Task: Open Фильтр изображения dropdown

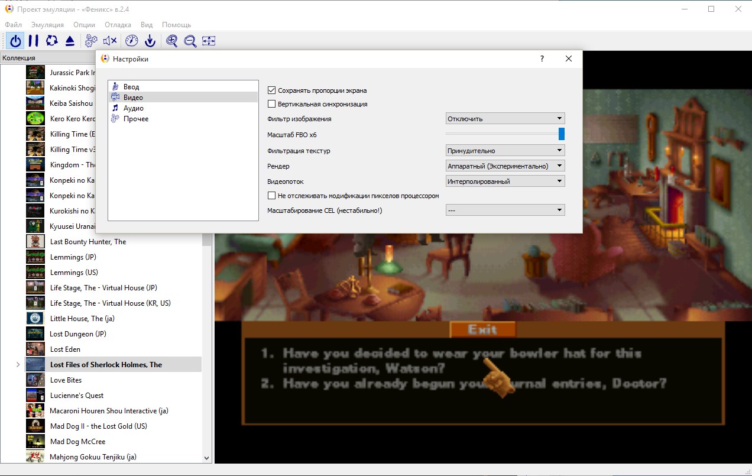Action: tap(505, 118)
